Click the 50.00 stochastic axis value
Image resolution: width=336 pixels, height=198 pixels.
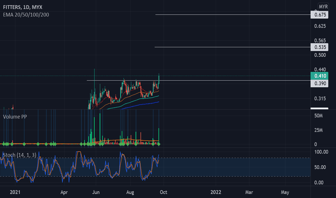pyautogui.click(x=320, y=167)
